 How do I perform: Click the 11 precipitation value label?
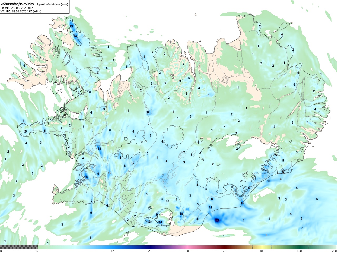(269, 181)
